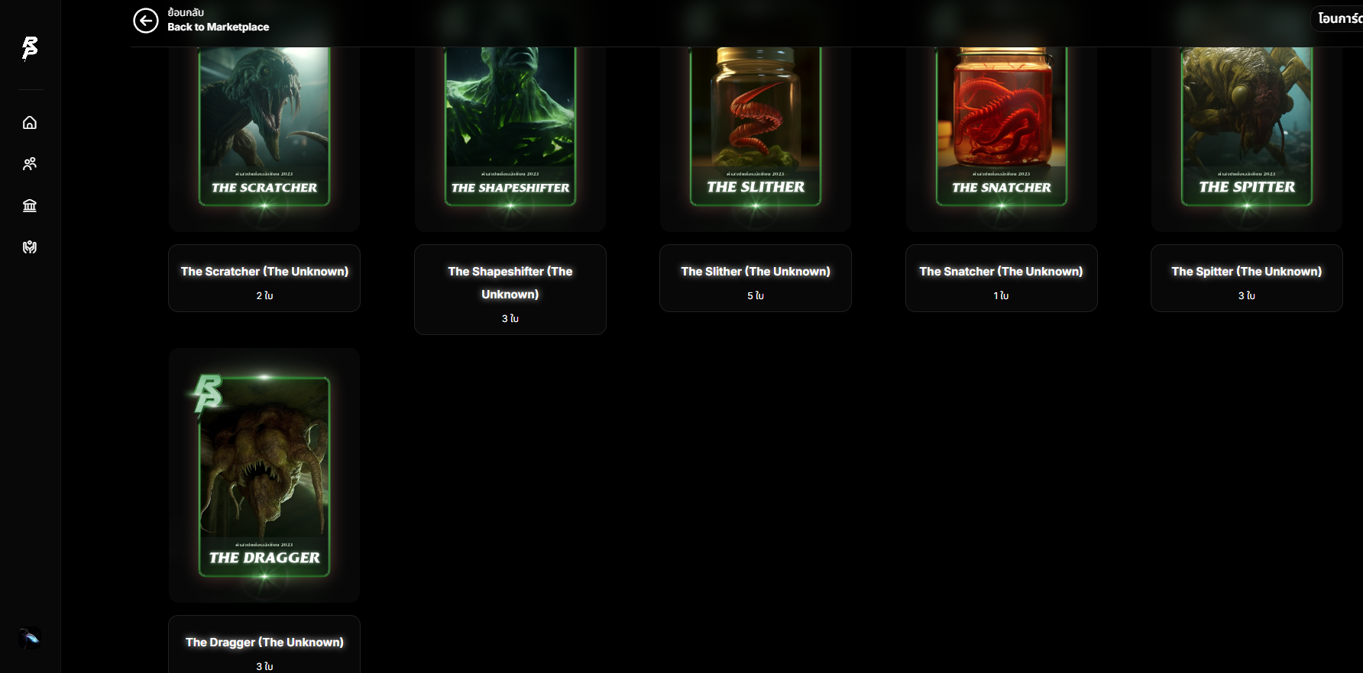The image size is (1363, 673).
Task: Go Back to Marketplace link
Action: pos(218,27)
